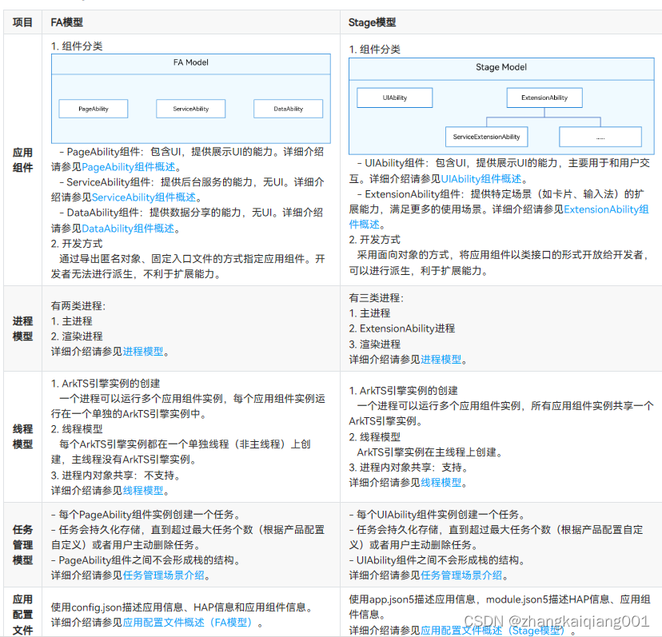The height and width of the screenshot is (637, 662).
Task: Click '1. ArkTS引擎实例的创建' in FA模型 column
Action: (106, 384)
